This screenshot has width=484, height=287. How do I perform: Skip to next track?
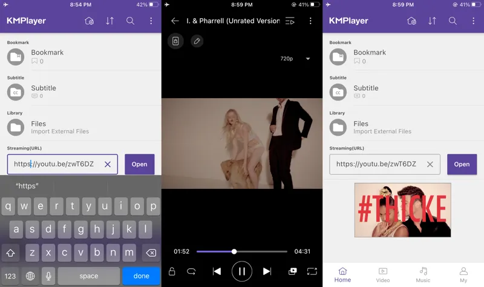[267, 271]
